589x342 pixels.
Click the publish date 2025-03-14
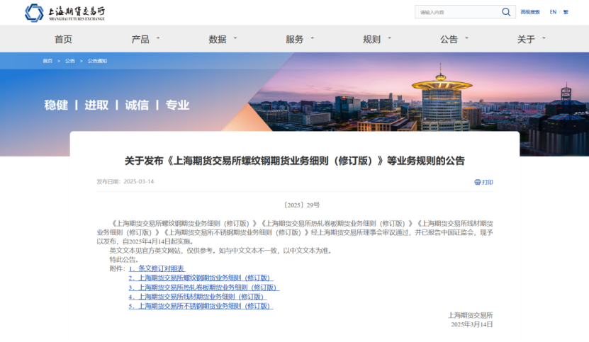[139, 182]
